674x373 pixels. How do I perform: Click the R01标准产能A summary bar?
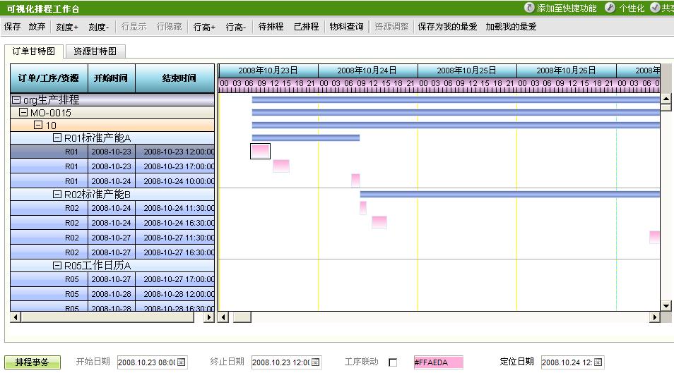pos(306,137)
